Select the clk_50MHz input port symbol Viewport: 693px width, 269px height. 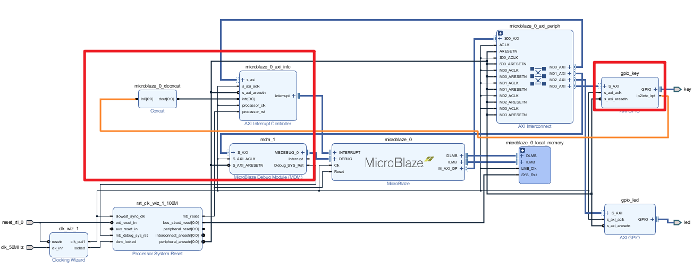click(30, 247)
